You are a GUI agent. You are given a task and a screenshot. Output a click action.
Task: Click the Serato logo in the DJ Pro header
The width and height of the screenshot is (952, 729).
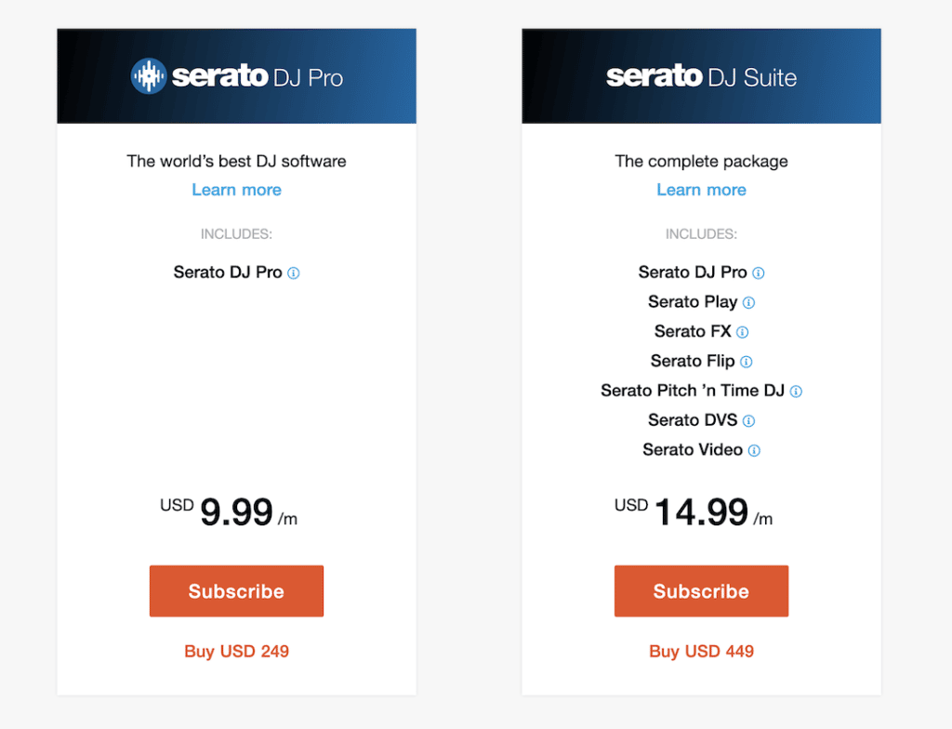pos(148,75)
